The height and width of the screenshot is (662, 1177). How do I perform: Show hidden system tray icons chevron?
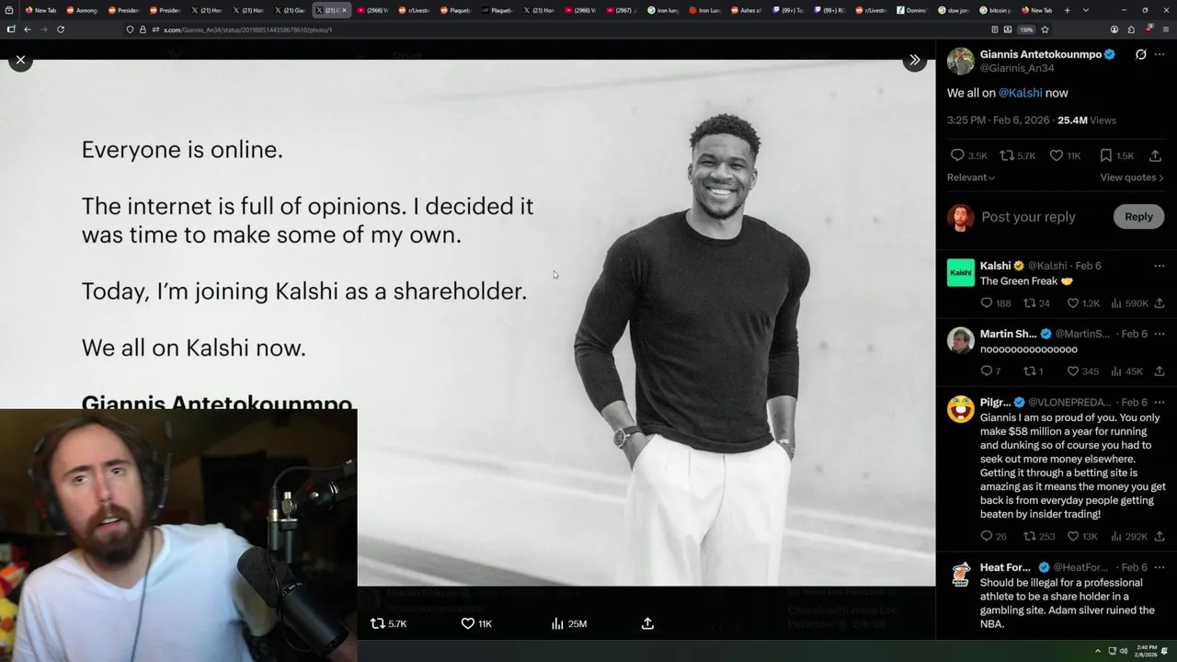coord(1097,651)
